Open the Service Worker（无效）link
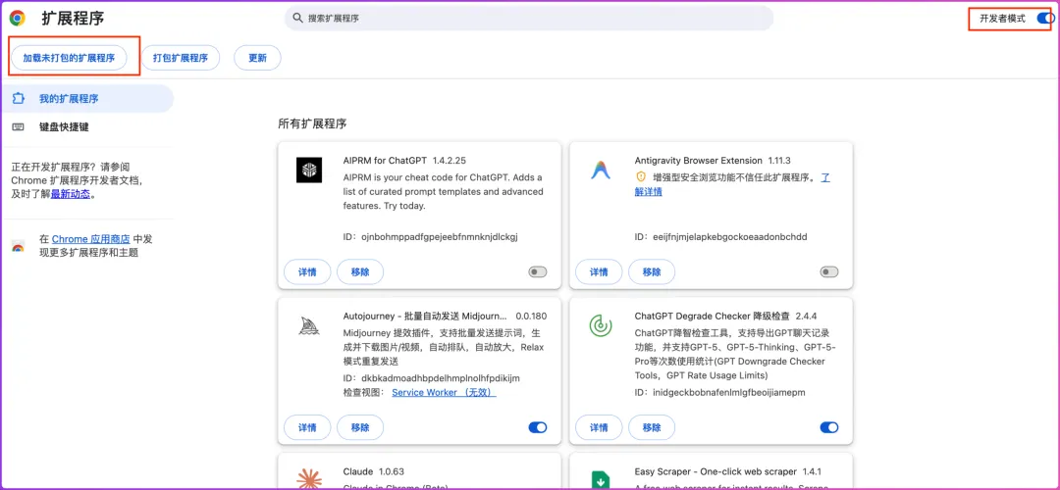 pyautogui.click(x=445, y=392)
